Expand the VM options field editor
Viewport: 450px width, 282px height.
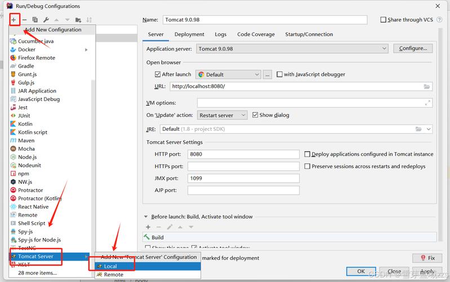427,103
